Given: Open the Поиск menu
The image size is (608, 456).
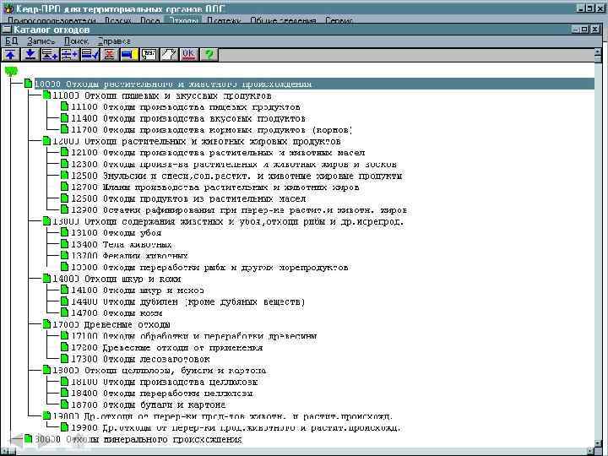Looking at the screenshot, I should pos(76,41).
